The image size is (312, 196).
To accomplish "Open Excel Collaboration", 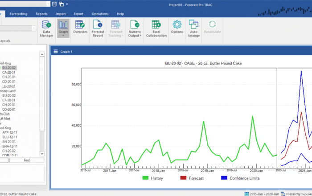I will click(x=156, y=28).
